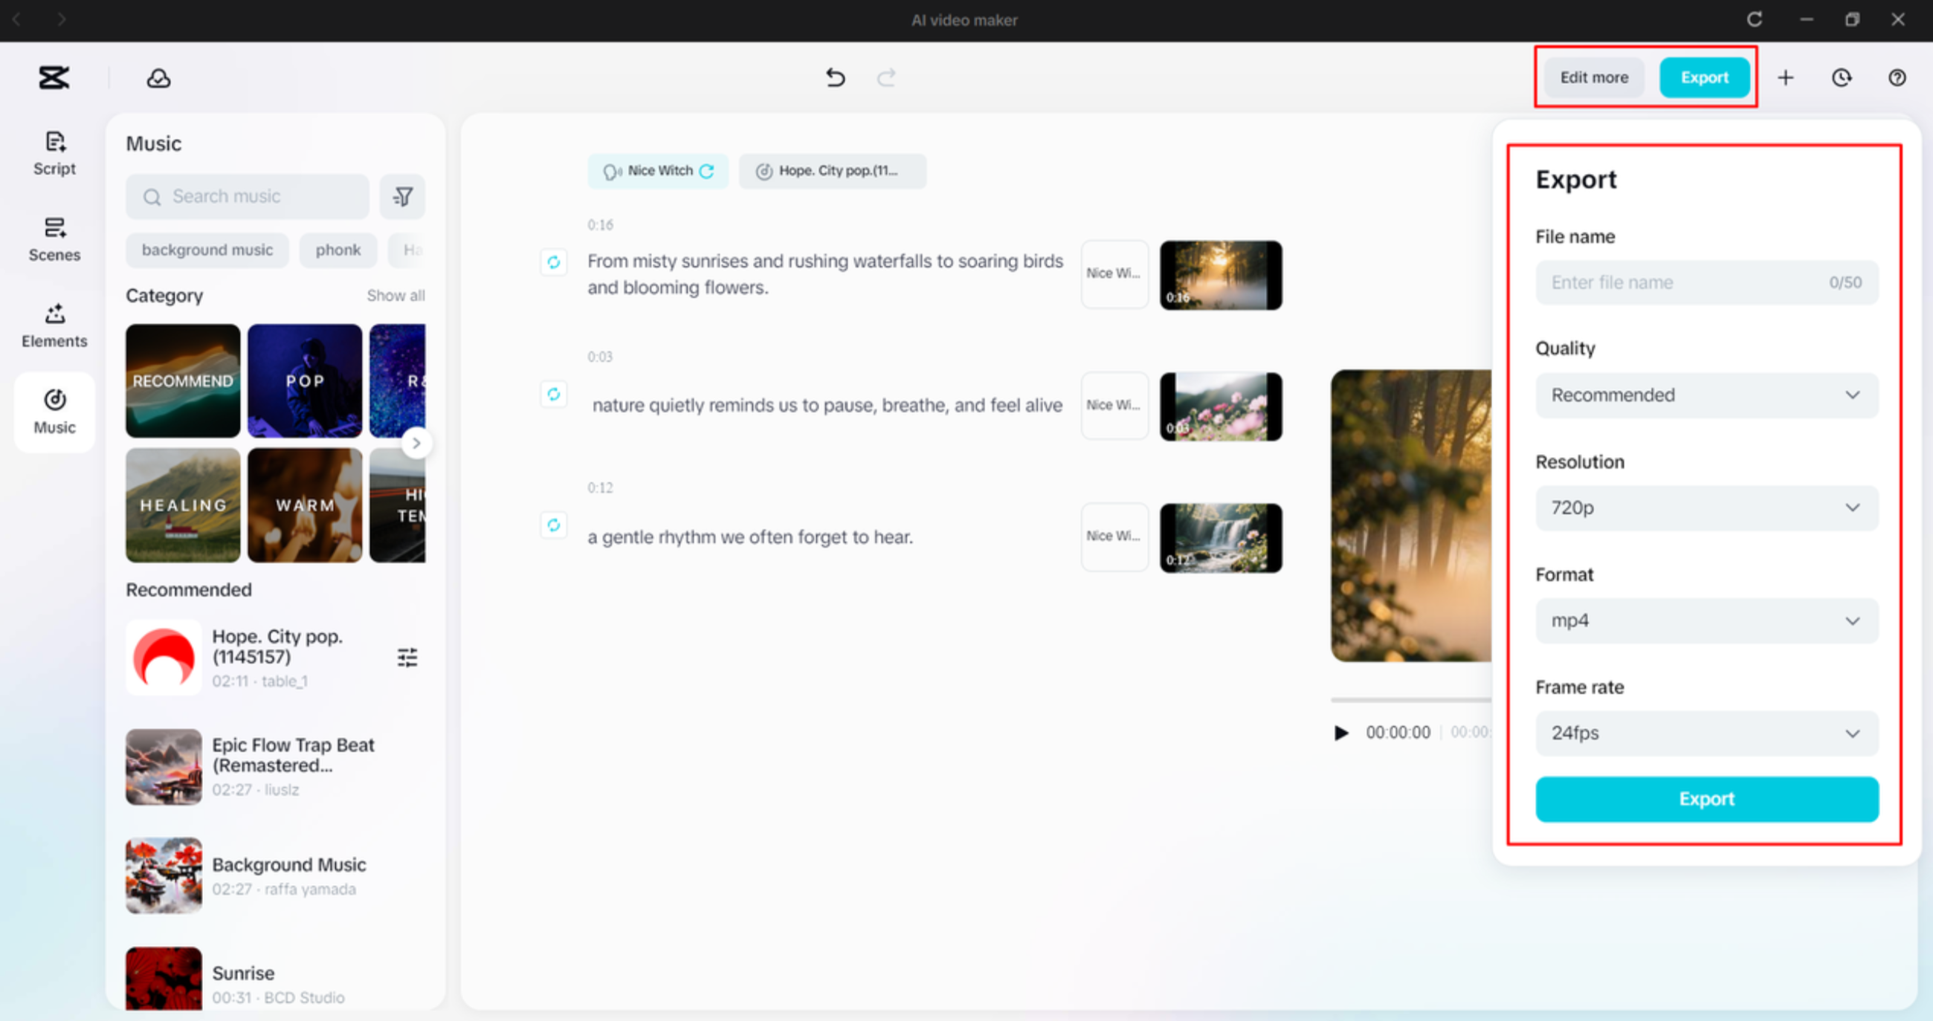Open music filter options

403,195
